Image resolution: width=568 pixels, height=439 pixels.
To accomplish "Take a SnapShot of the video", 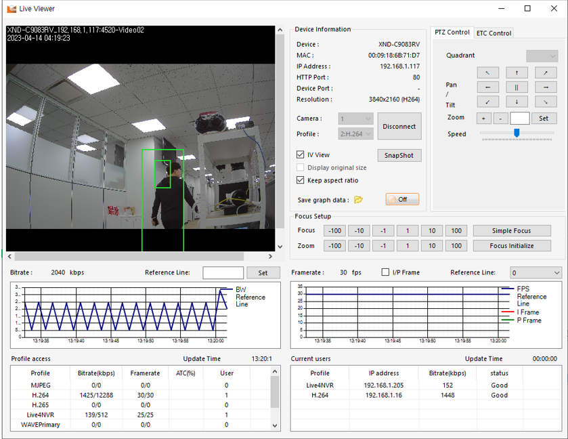I will point(399,156).
